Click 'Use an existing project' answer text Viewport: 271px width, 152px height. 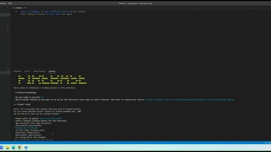coord(51,119)
